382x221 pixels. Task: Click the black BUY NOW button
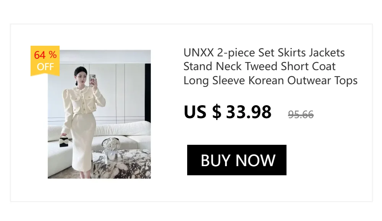[236, 160]
